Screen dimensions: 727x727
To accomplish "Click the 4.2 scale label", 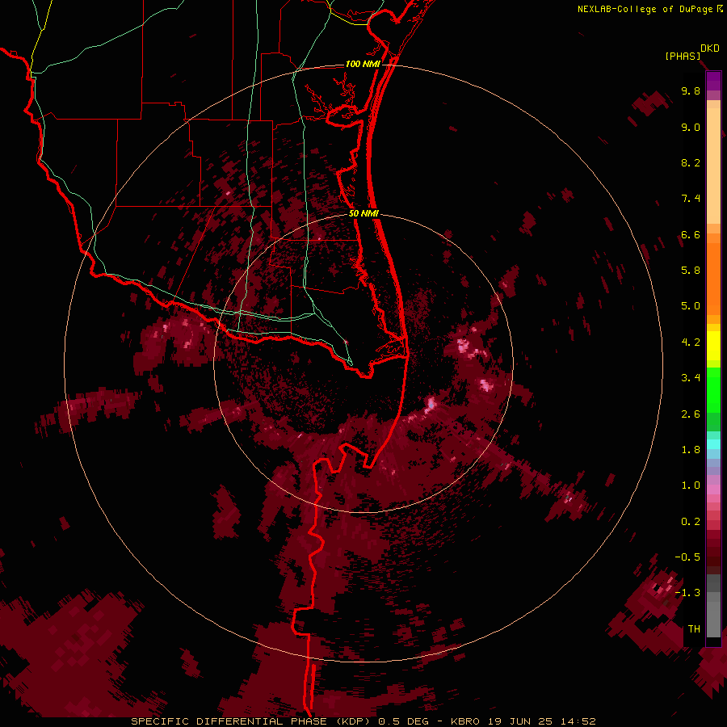I will pyautogui.click(x=691, y=342).
